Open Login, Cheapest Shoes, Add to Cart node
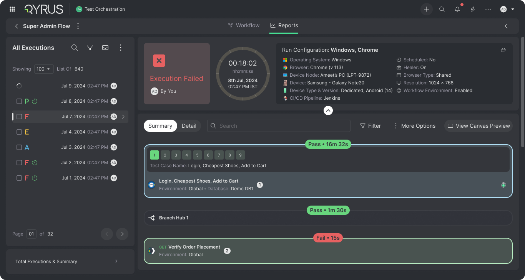The height and width of the screenshot is (280, 525). pyautogui.click(x=328, y=185)
